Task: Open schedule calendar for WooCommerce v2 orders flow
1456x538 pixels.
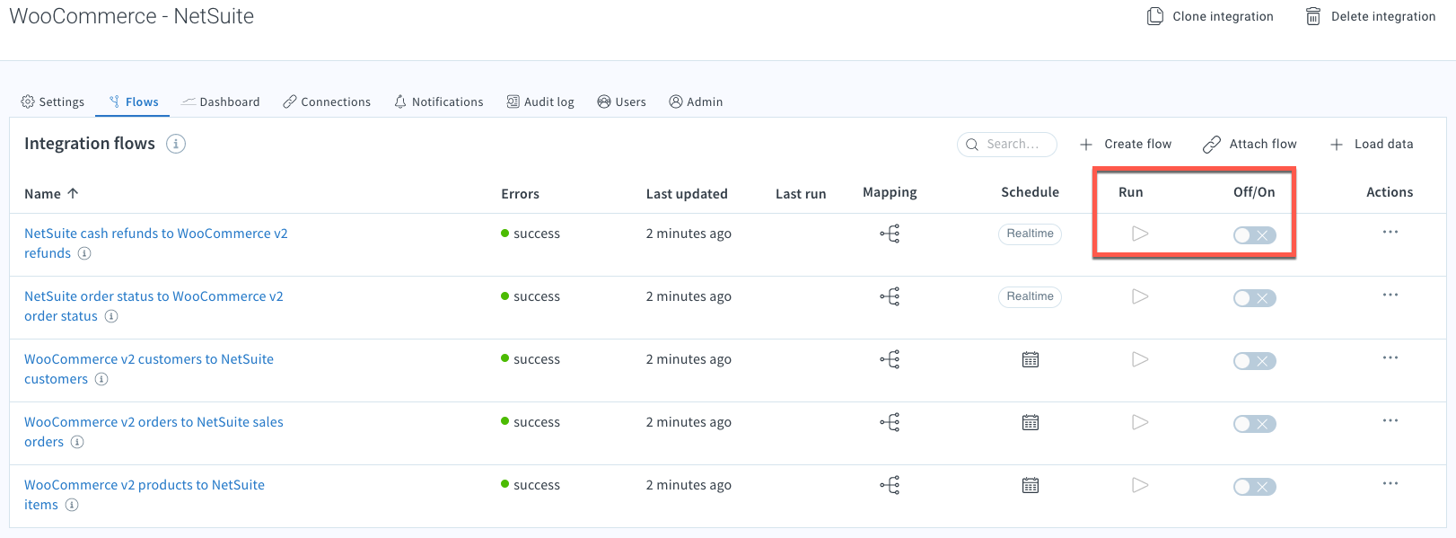Action: click(x=1031, y=423)
